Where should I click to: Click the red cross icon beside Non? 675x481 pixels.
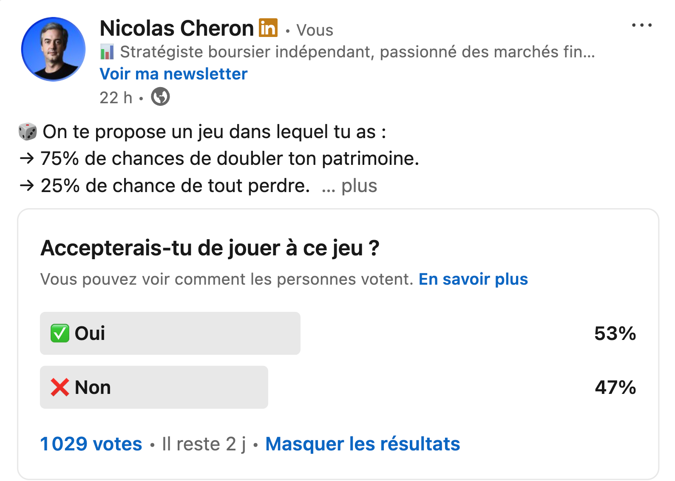(60, 387)
